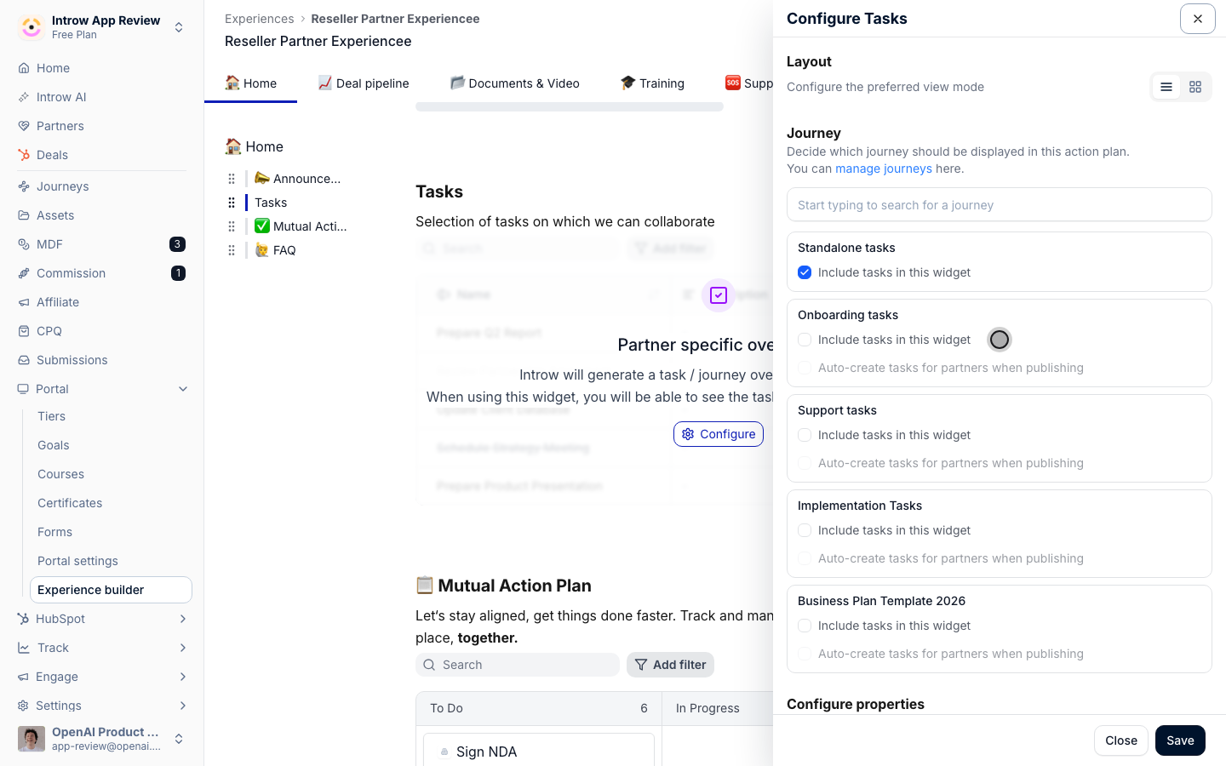Select the list layout view icon

point(1166,87)
